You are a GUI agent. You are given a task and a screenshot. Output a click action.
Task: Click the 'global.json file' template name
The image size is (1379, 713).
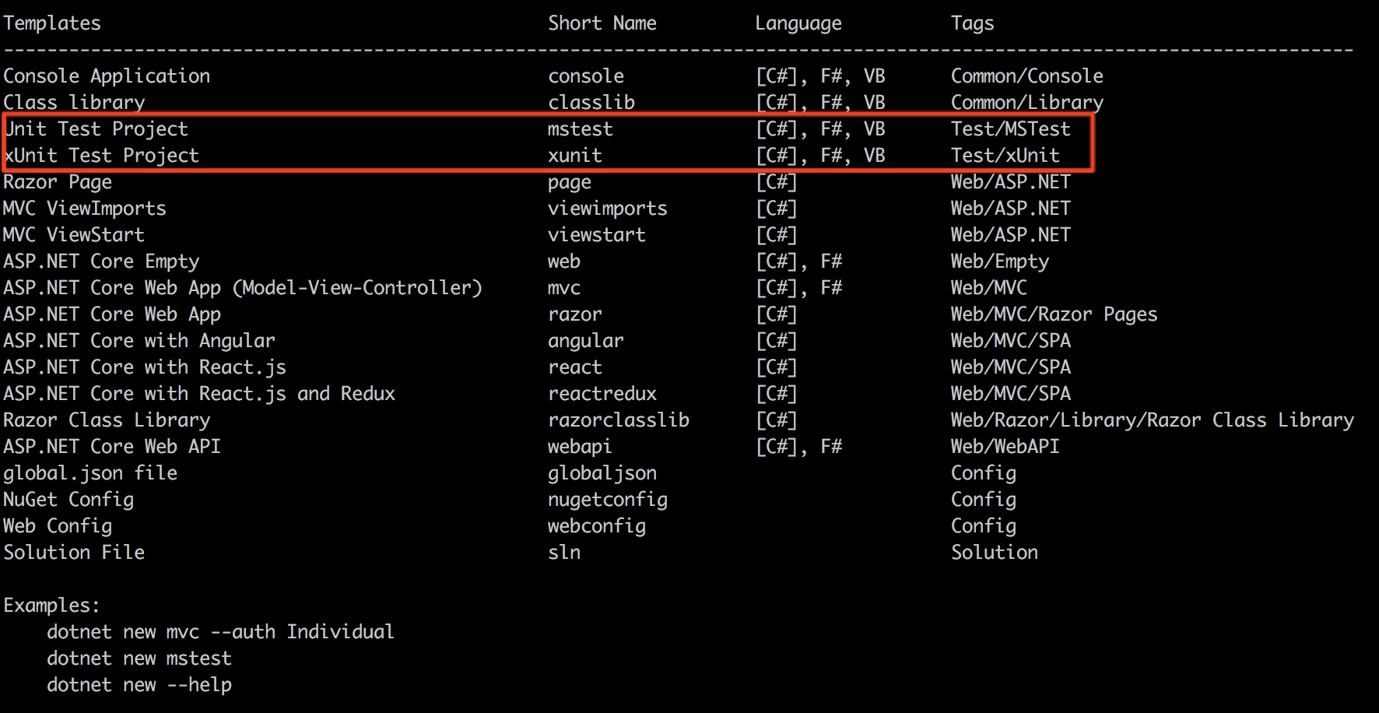point(90,473)
